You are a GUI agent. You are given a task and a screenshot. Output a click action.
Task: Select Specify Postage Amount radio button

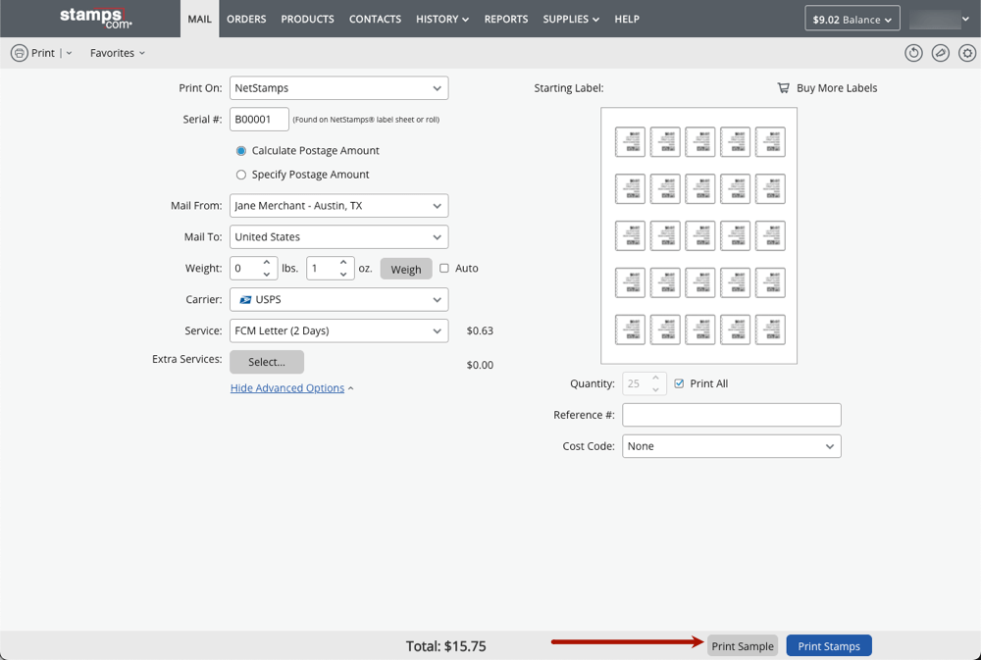241,175
